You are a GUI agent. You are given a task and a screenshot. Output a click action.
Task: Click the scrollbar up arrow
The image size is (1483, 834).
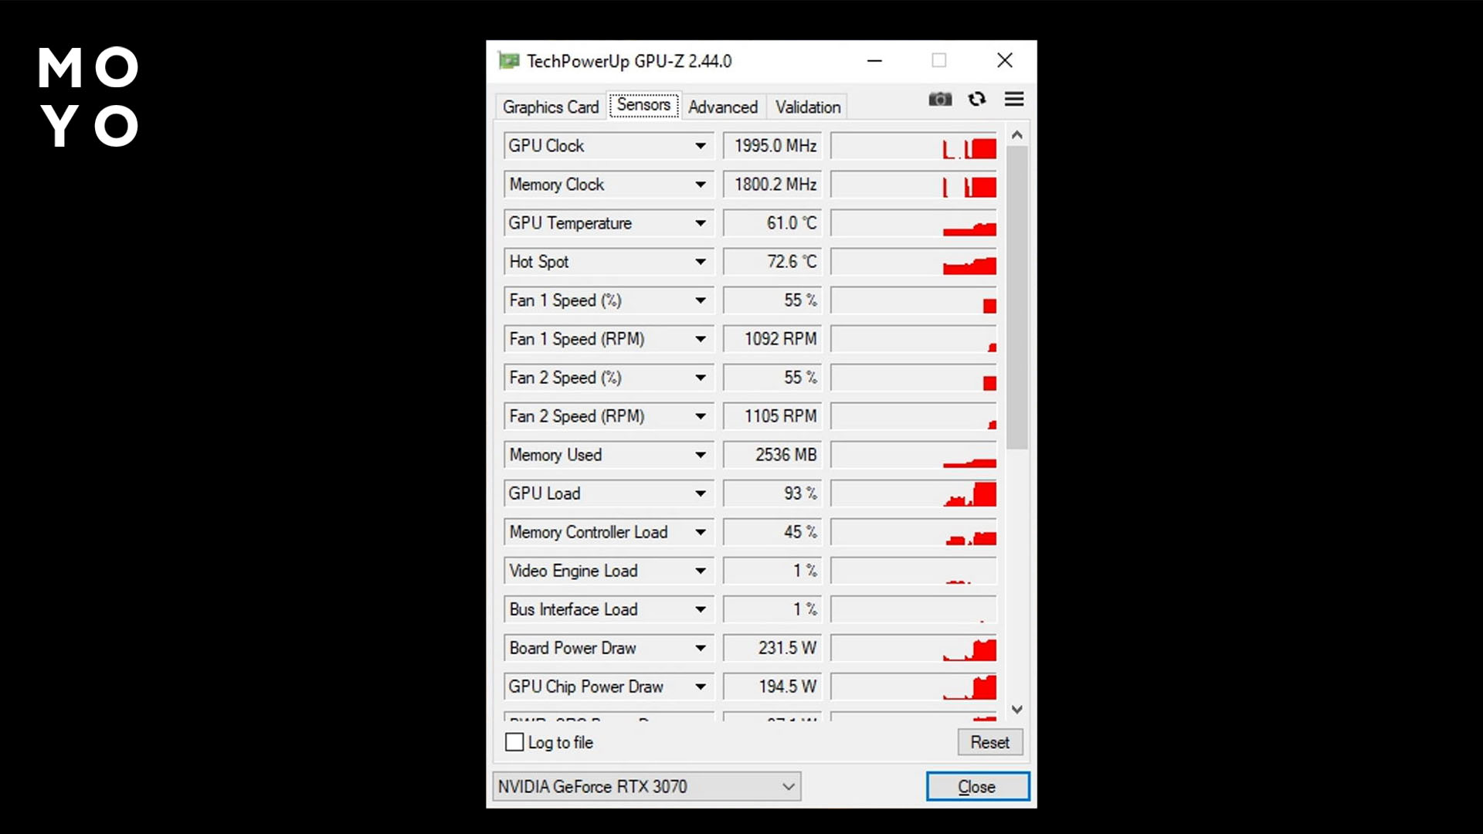(x=1017, y=134)
